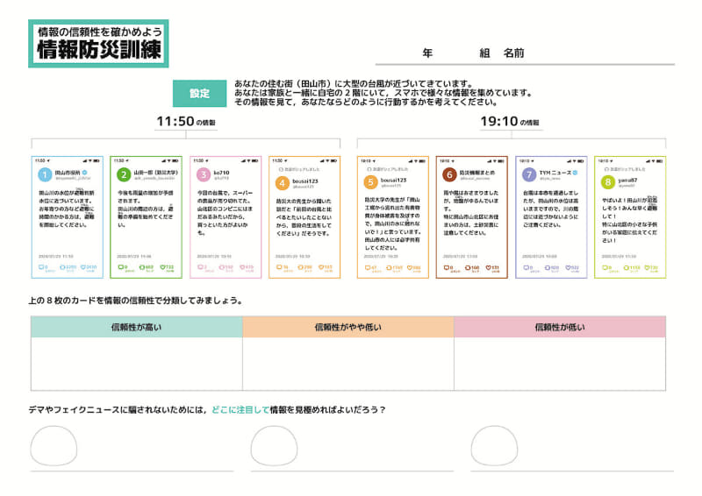Click the blue number 1 avatar circle

coord(45,174)
